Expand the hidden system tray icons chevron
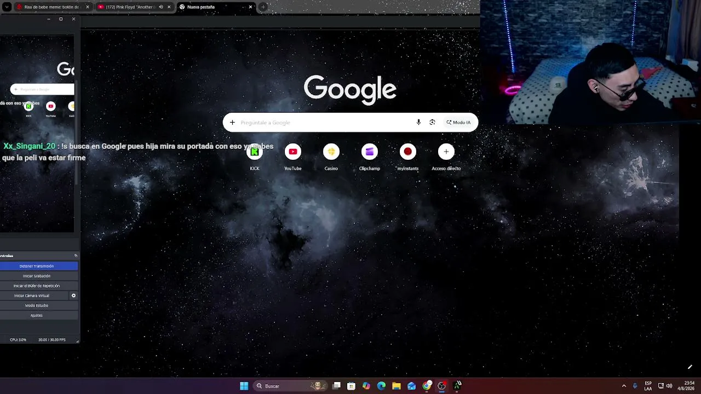The image size is (701, 394). (624, 386)
